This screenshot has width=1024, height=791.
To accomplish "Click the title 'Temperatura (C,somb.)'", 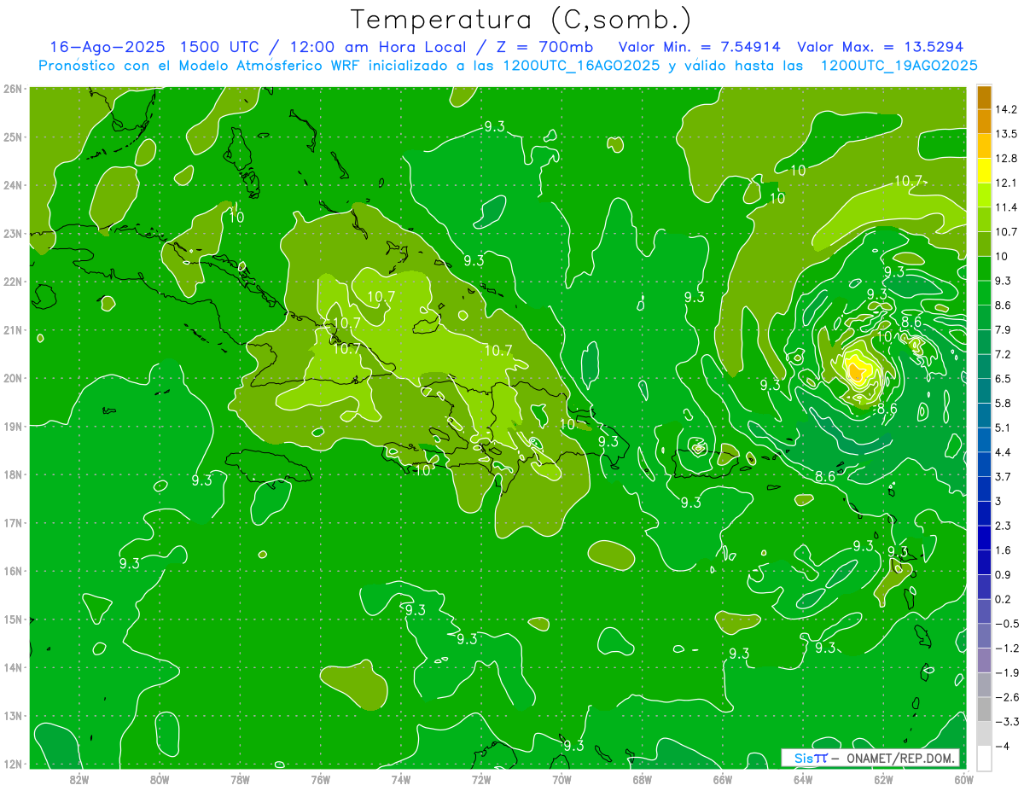I will tap(521, 20).
